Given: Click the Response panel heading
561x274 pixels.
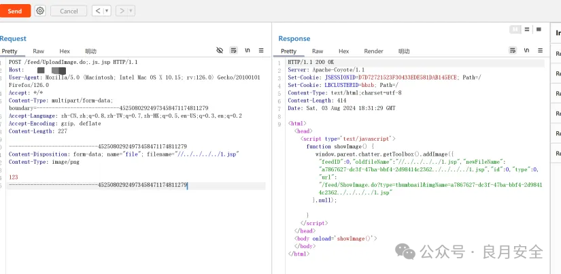Looking at the screenshot, I should pyautogui.click(x=294, y=38).
